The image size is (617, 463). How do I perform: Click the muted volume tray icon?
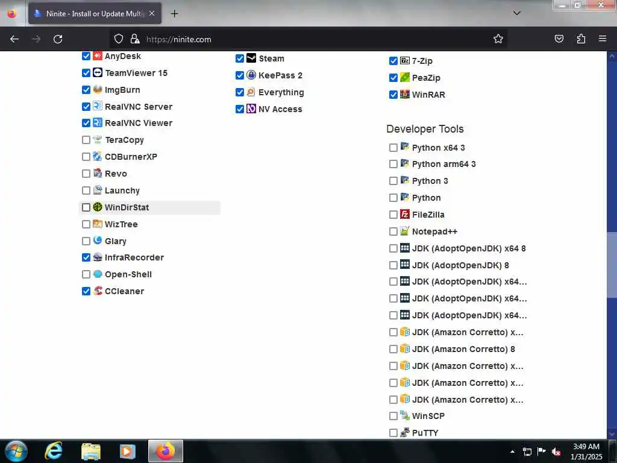[556, 452]
